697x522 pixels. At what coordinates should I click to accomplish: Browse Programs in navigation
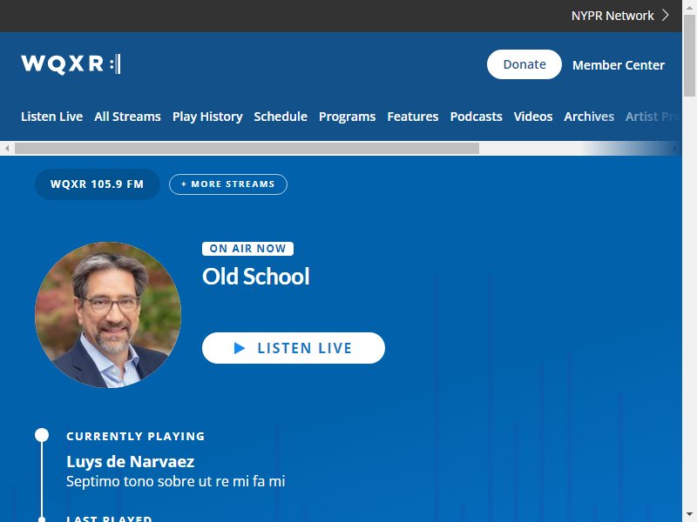(347, 117)
